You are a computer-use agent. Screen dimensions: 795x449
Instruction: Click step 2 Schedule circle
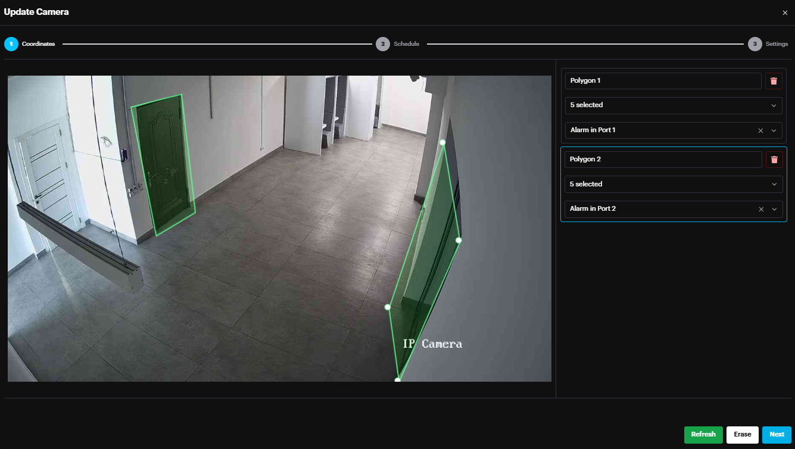pyautogui.click(x=382, y=44)
